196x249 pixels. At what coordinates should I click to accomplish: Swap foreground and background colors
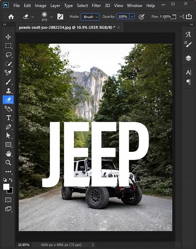(x=11, y=180)
